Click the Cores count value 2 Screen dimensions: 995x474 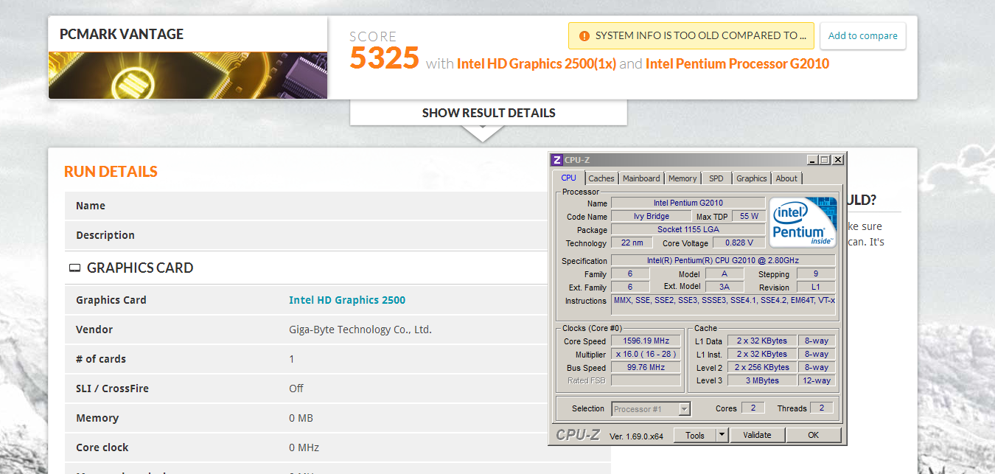[753, 408]
